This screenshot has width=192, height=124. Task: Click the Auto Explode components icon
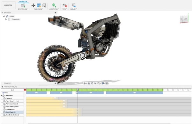[x=39, y=5]
